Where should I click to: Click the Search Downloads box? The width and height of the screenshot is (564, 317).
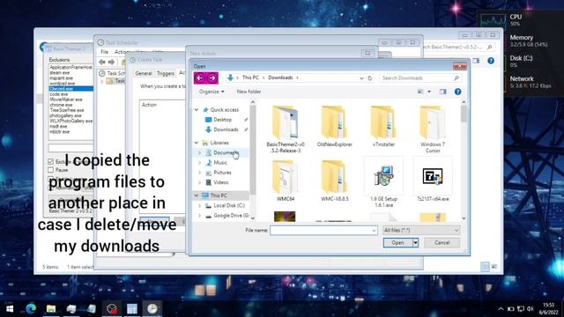pyautogui.click(x=419, y=78)
